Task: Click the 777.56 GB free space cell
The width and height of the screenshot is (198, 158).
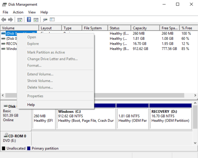Action: [x=169, y=49]
